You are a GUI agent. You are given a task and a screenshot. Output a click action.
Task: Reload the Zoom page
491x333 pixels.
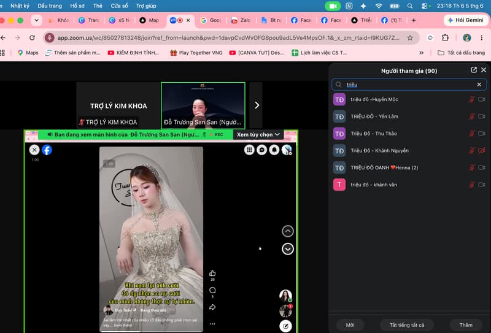32,38
